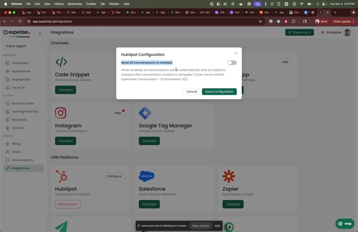Switch to the Talk browser tab
This screenshot has height=232, width=358.
click(220, 13)
